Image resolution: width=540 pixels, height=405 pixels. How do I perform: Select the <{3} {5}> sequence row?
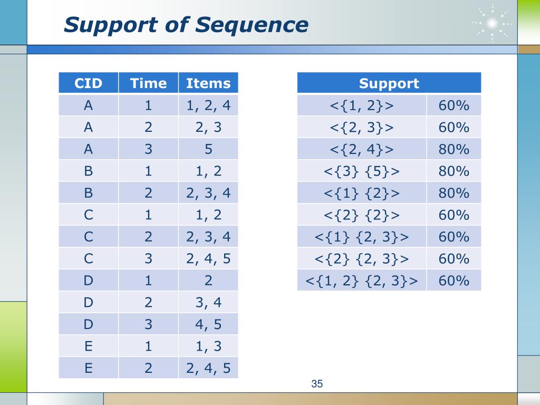(x=389, y=171)
